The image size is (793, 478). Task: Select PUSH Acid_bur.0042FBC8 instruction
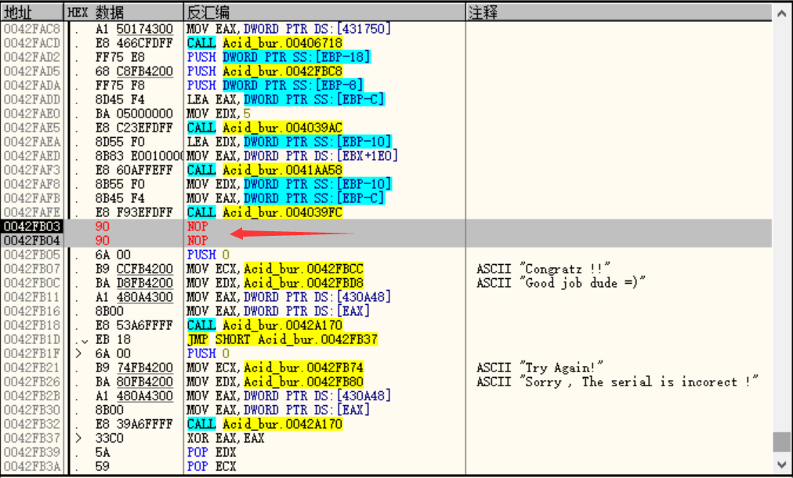(x=265, y=71)
